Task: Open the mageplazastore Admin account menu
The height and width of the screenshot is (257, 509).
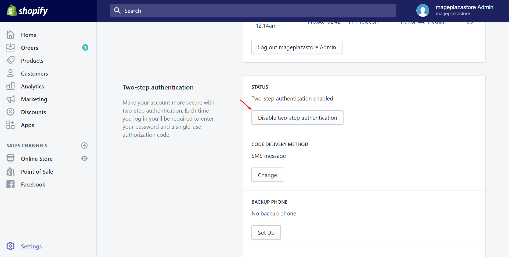Action: pyautogui.click(x=459, y=11)
